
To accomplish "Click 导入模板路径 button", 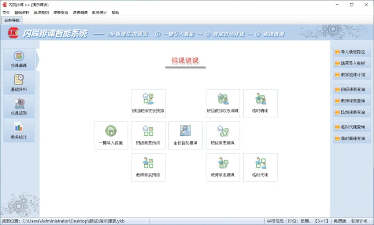I will click(352, 52).
